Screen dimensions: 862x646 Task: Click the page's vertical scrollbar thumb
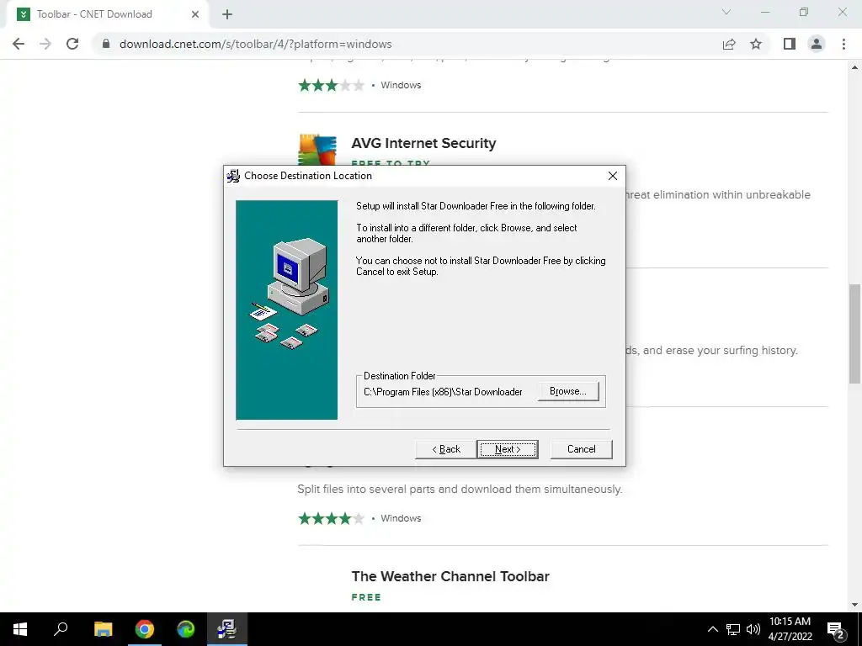coord(854,333)
